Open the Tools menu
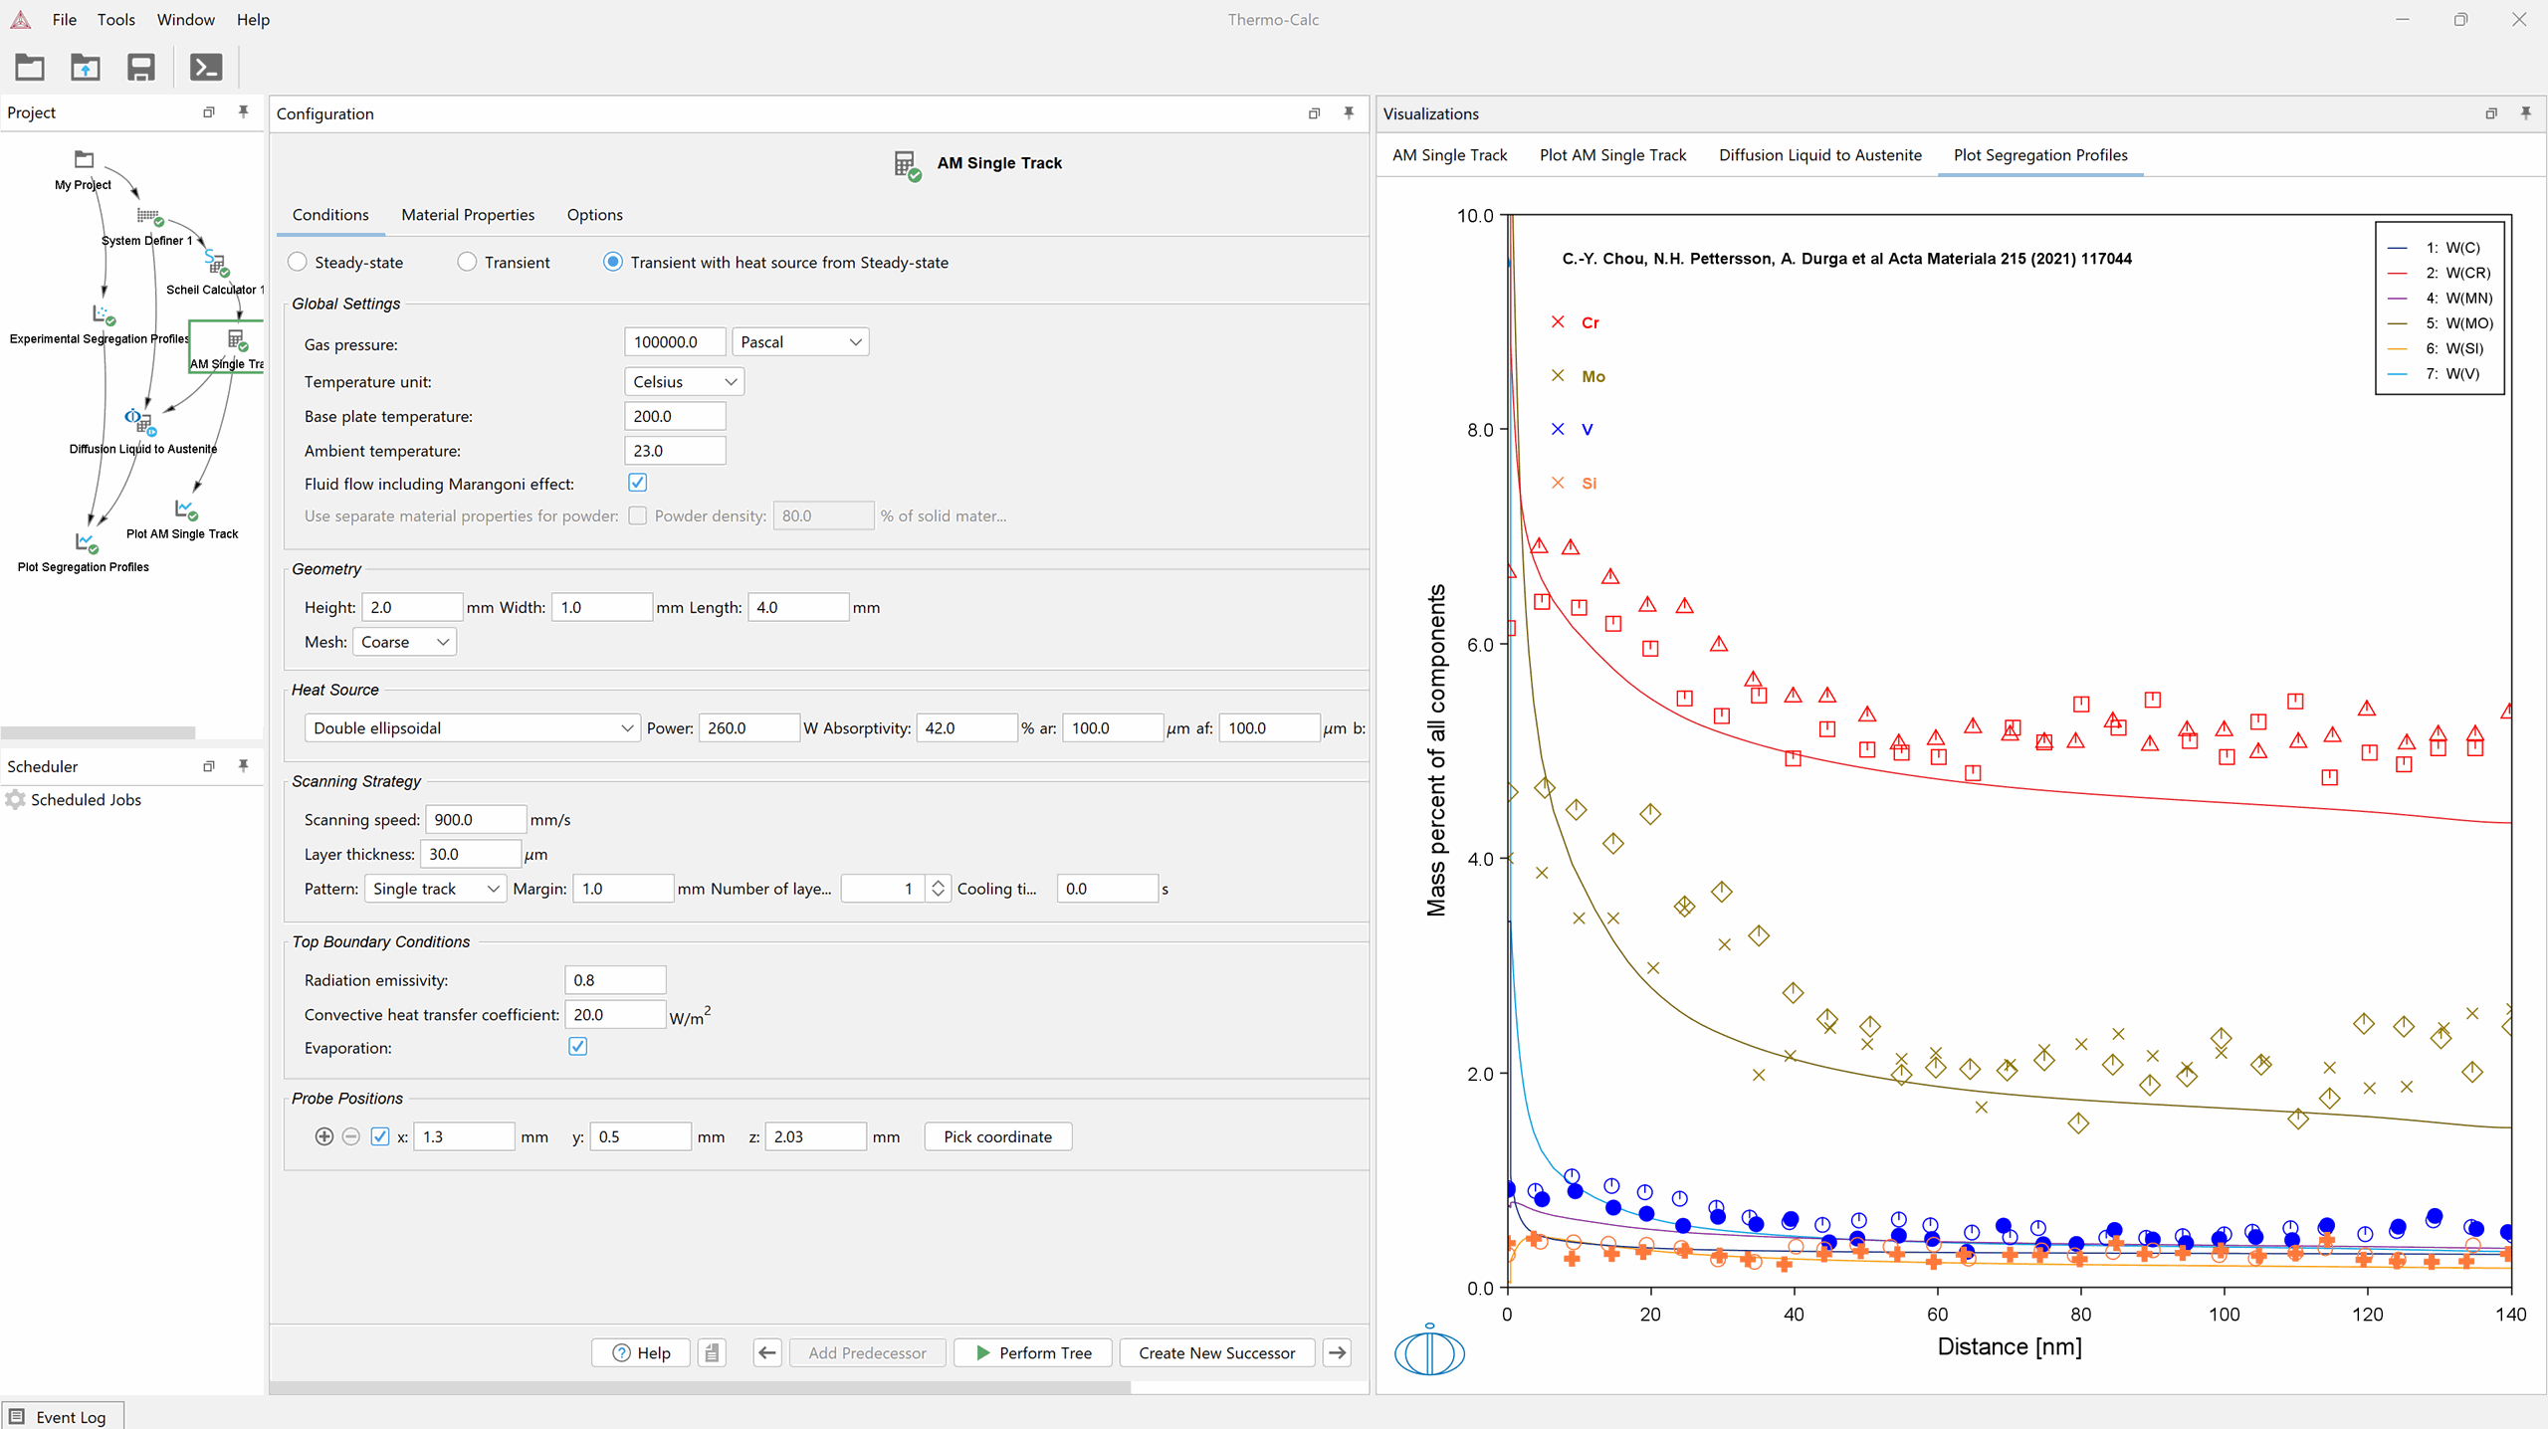 coord(115,20)
